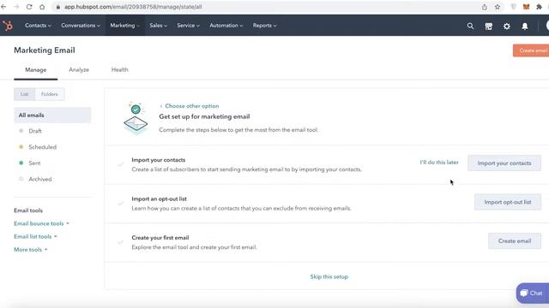Viewport: 549px width, 308px height.
Task: Filter emails by Draft
Action: tap(35, 131)
